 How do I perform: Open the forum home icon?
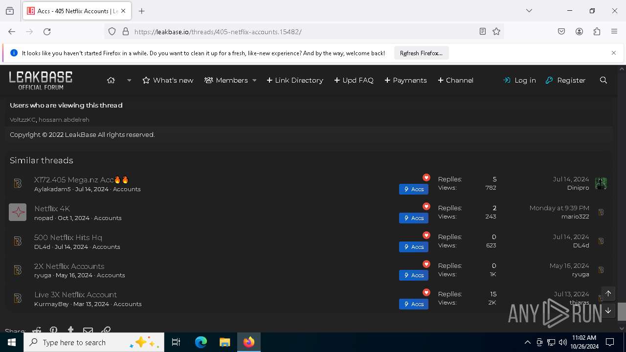(x=111, y=80)
